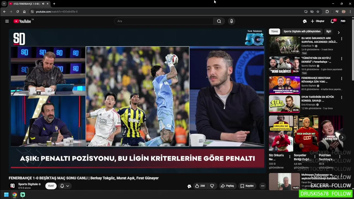Open options for FENERBAHÇE BEKO'DAN video

point(342,79)
